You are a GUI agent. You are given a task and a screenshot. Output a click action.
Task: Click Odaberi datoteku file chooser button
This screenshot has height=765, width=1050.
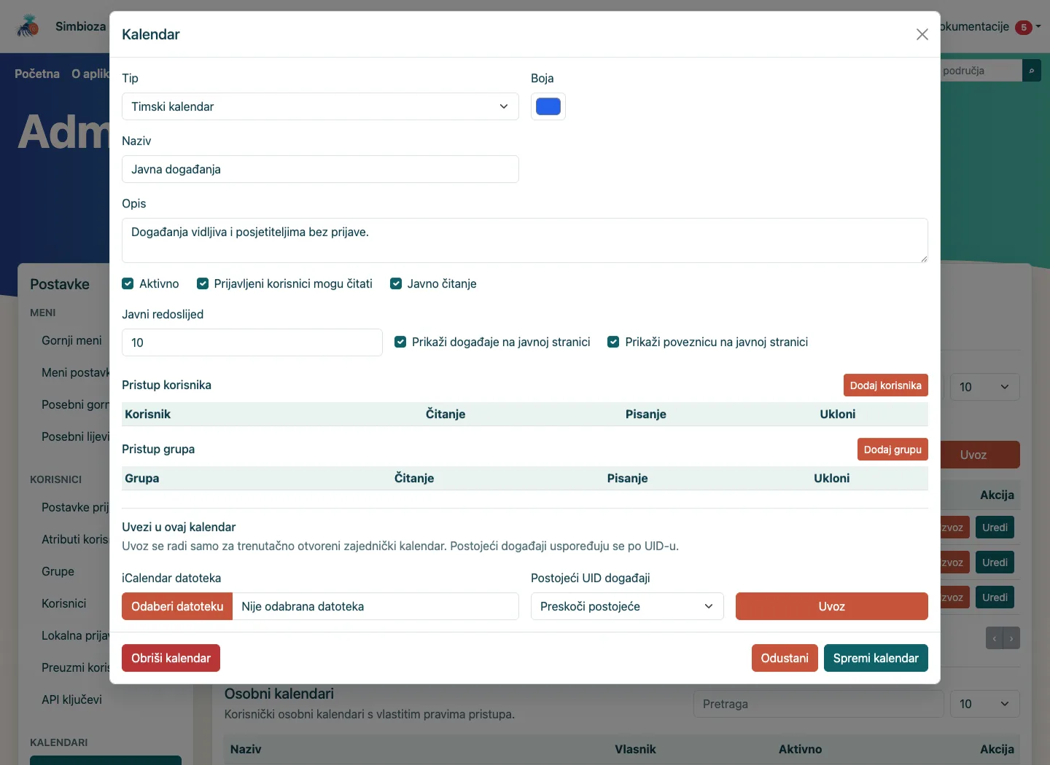(177, 606)
